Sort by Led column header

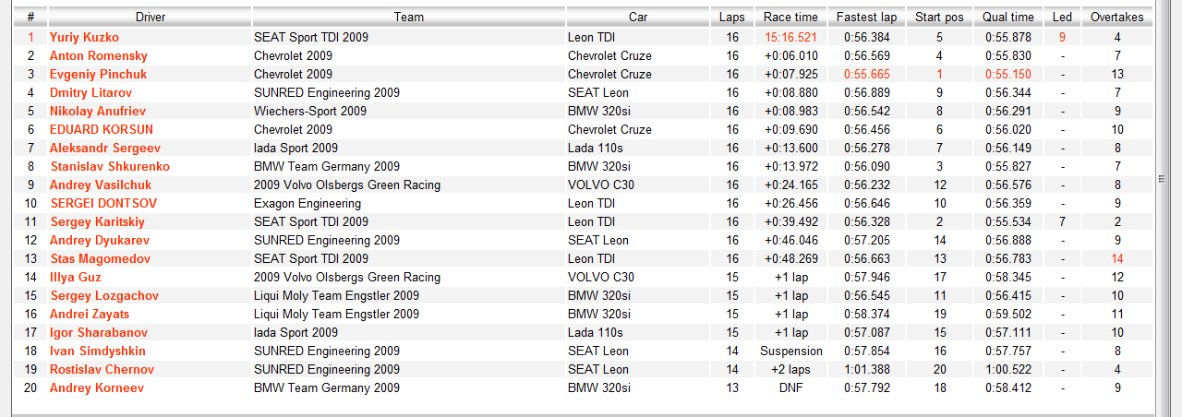click(1062, 17)
